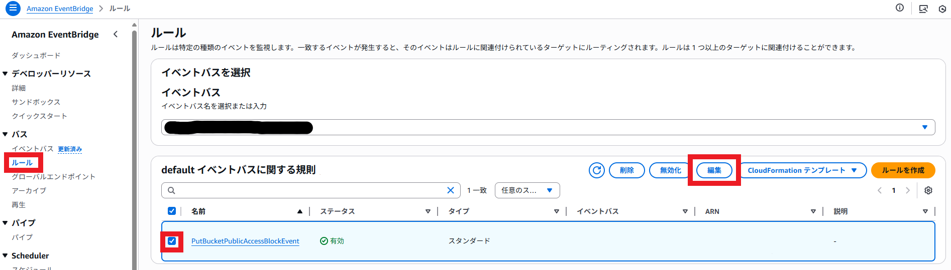Open the CloudShell icon in top bar
Image resolution: width=951 pixels, height=270 pixels.
pyautogui.click(x=923, y=9)
